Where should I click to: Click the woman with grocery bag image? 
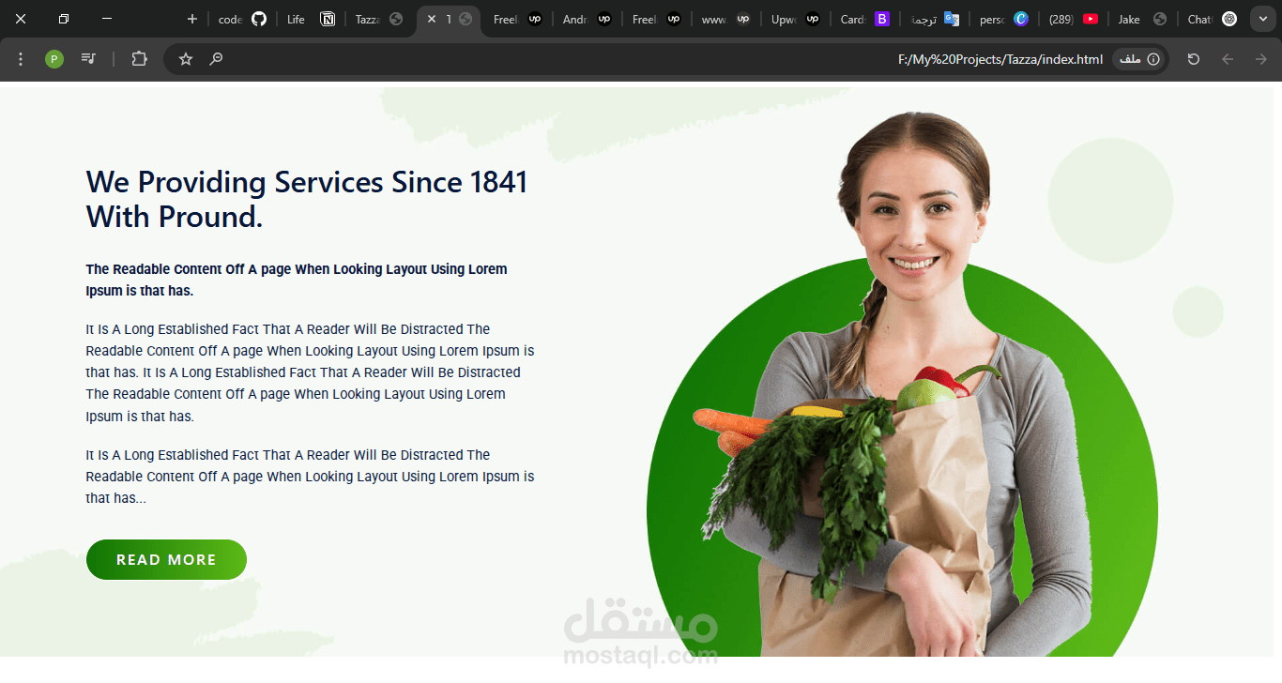[x=901, y=385]
